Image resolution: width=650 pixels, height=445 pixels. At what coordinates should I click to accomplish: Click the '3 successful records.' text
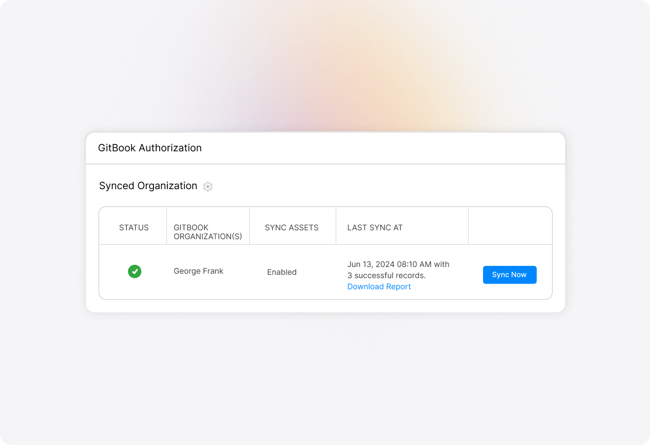[386, 275]
